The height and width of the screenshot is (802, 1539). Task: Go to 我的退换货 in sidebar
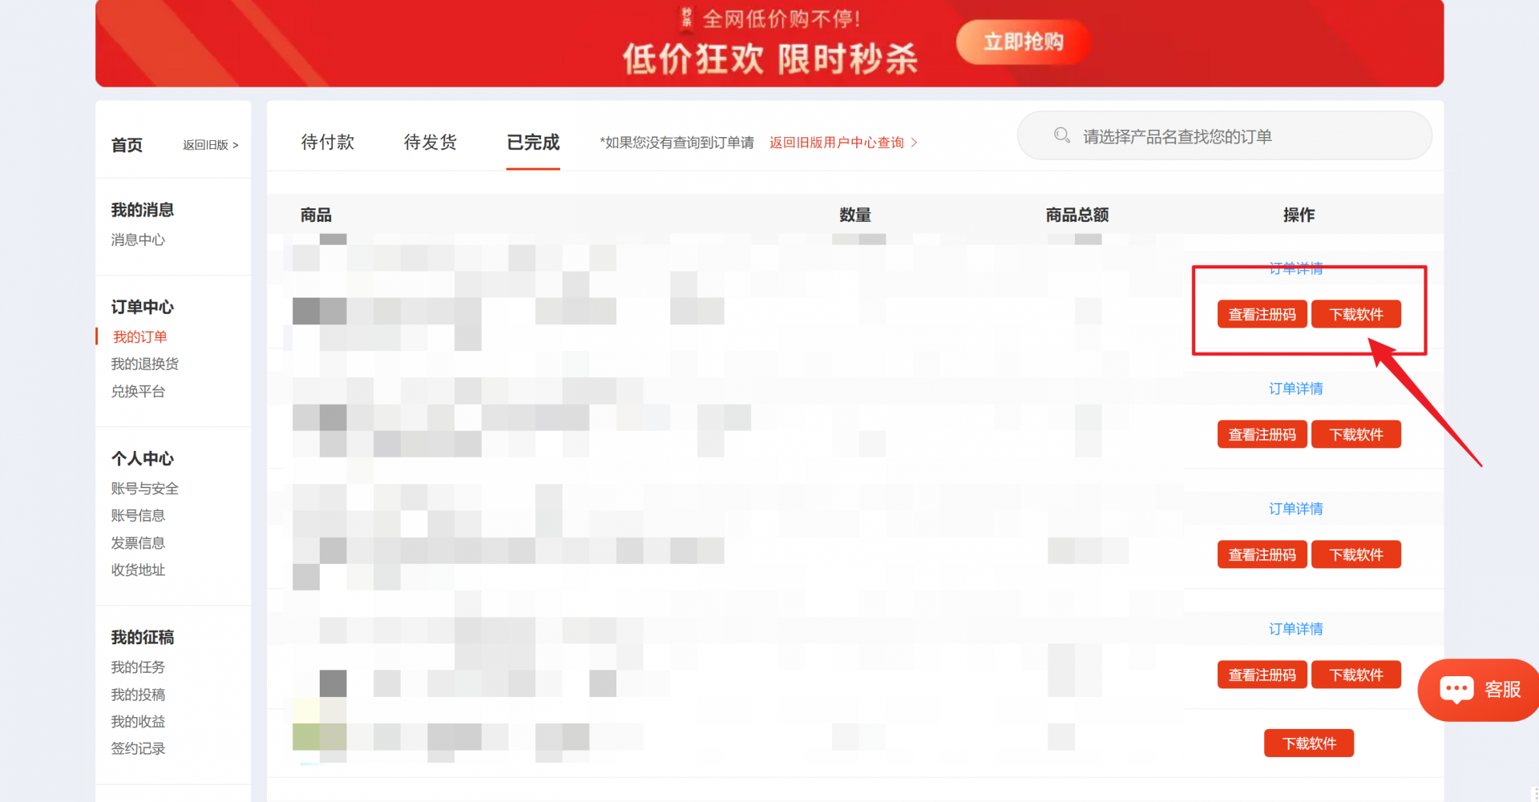144,364
